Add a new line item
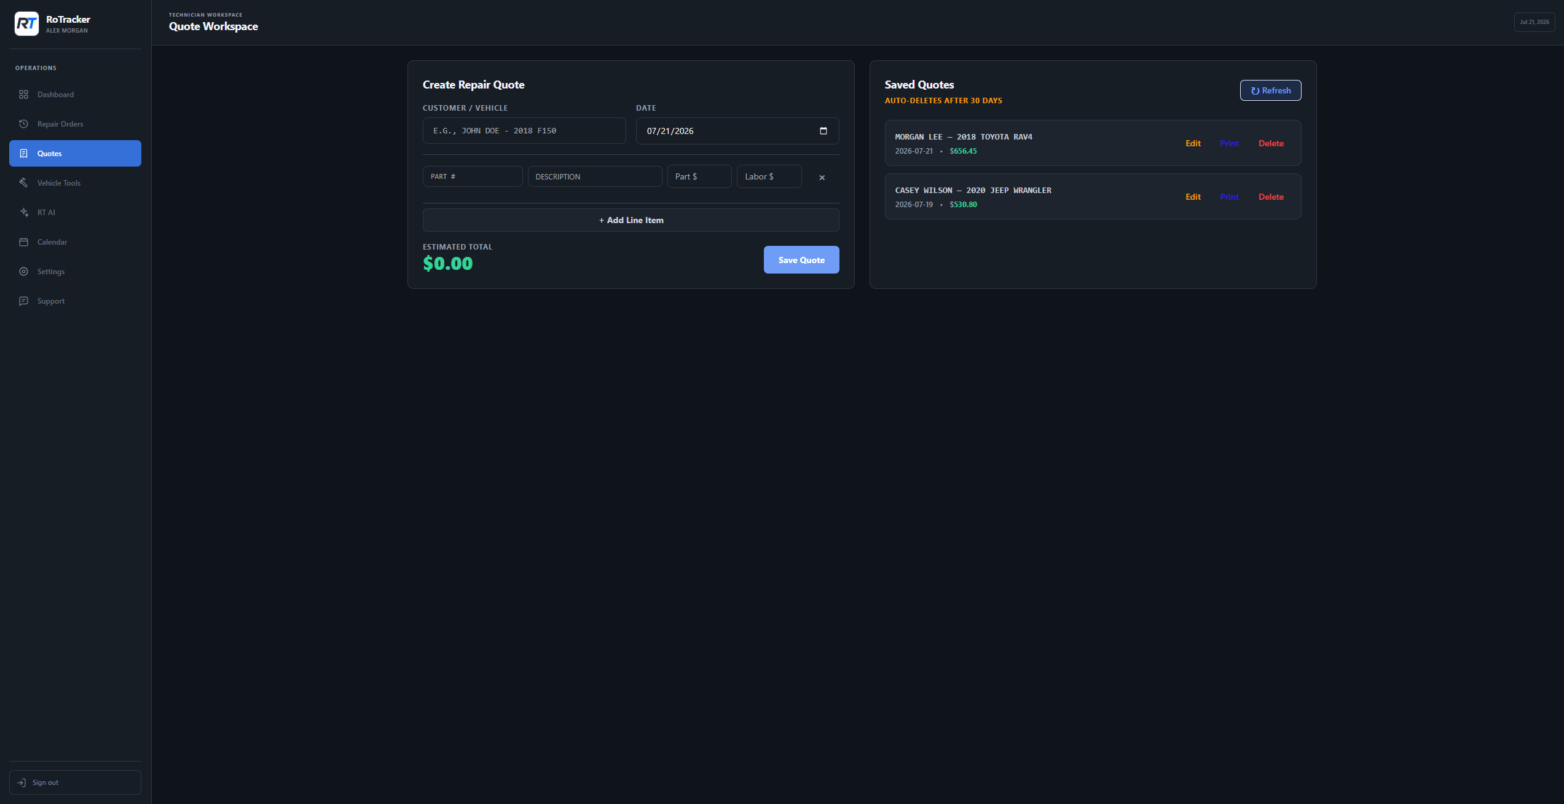1564x804 pixels. tap(631, 220)
